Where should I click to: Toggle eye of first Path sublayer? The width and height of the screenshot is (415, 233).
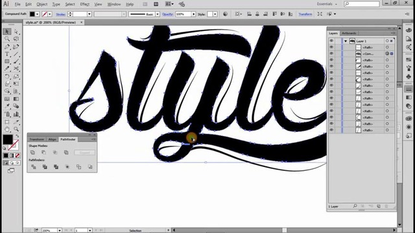coord(331,47)
